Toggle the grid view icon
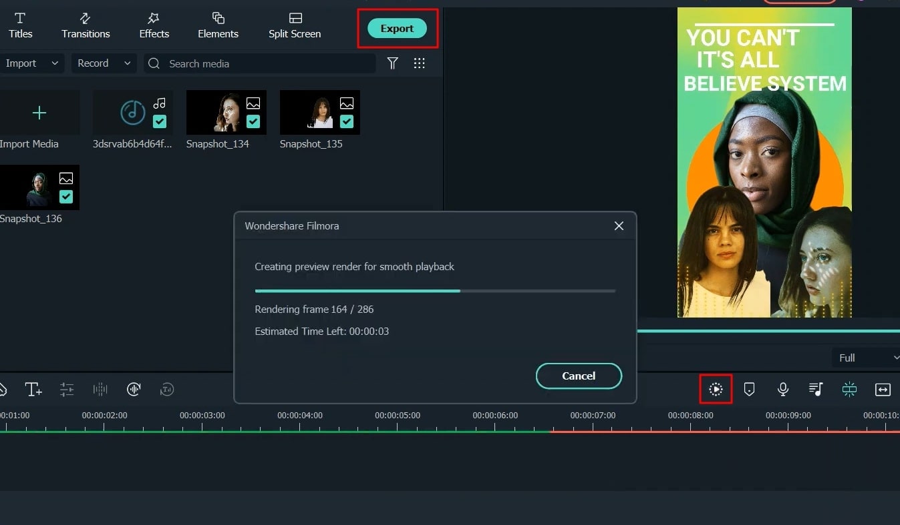The image size is (900, 525). (x=420, y=63)
